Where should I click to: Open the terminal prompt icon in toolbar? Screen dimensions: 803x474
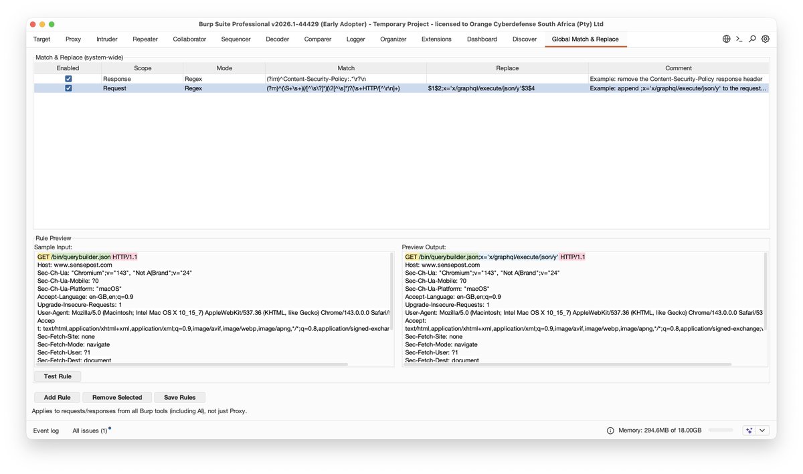(x=739, y=39)
